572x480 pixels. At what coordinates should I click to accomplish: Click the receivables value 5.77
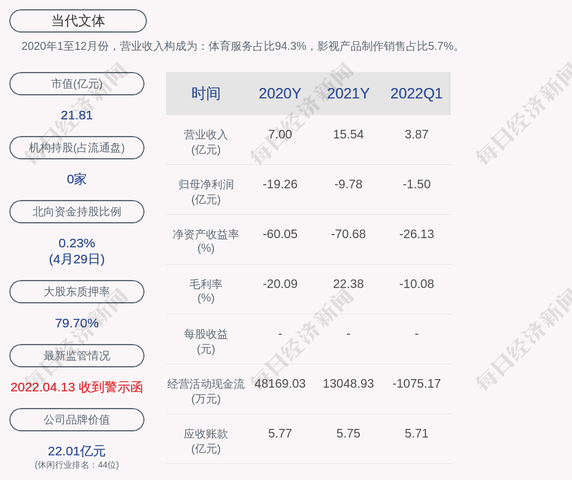[x=280, y=433]
